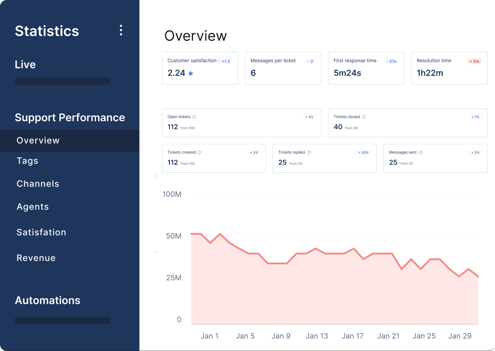Click the Jan 17 axis label on the chart

coord(353,336)
